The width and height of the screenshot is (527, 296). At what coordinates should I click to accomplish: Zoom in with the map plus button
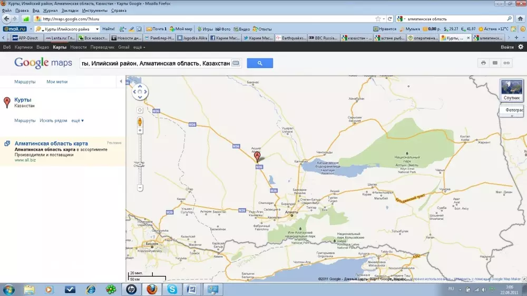[x=140, y=130]
